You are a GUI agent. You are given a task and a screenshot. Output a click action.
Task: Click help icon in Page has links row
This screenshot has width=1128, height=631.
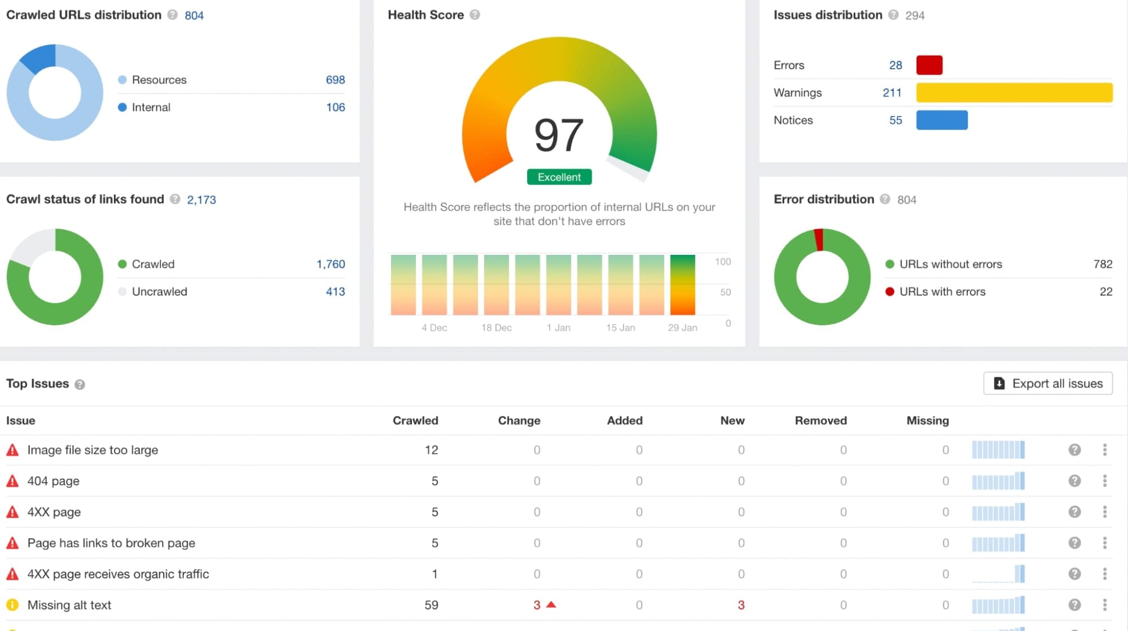[x=1074, y=543]
